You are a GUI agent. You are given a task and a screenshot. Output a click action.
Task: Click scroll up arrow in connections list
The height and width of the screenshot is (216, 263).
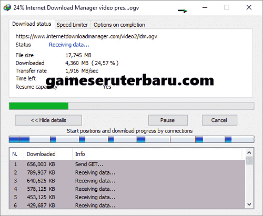point(249,153)
